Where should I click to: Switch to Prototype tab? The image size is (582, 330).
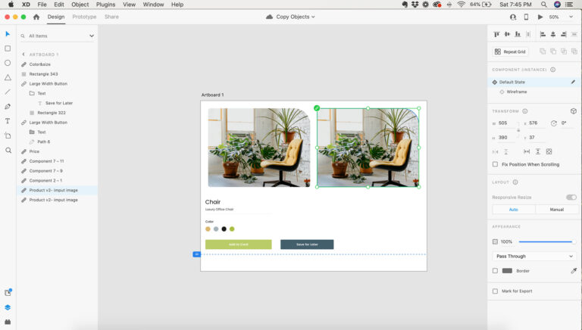[84, 17]
